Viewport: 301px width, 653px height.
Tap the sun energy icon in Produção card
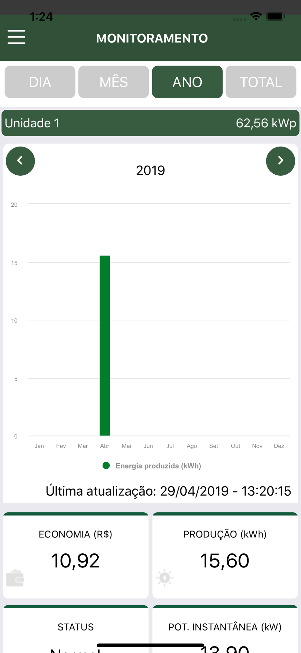pyautogui.click(x=165, y=578)
